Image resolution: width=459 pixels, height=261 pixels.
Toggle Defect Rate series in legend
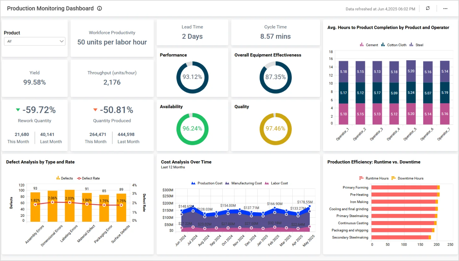[x=88, y=178]
